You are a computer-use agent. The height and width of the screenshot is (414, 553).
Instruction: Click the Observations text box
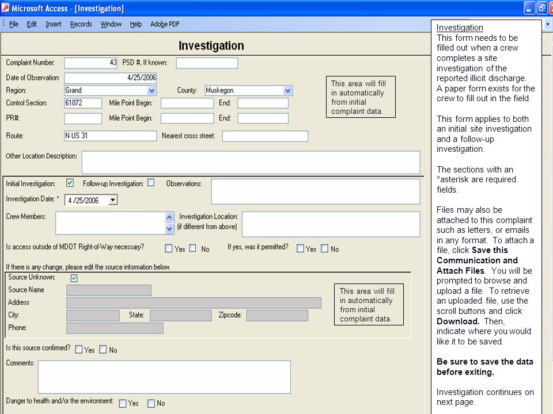tap(316, 191)
